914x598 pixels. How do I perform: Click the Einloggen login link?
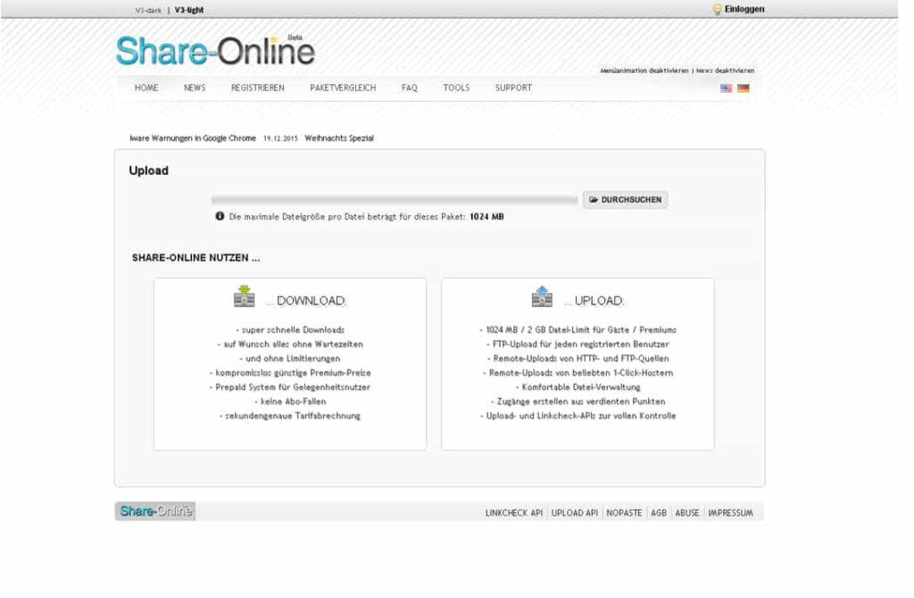744,9
